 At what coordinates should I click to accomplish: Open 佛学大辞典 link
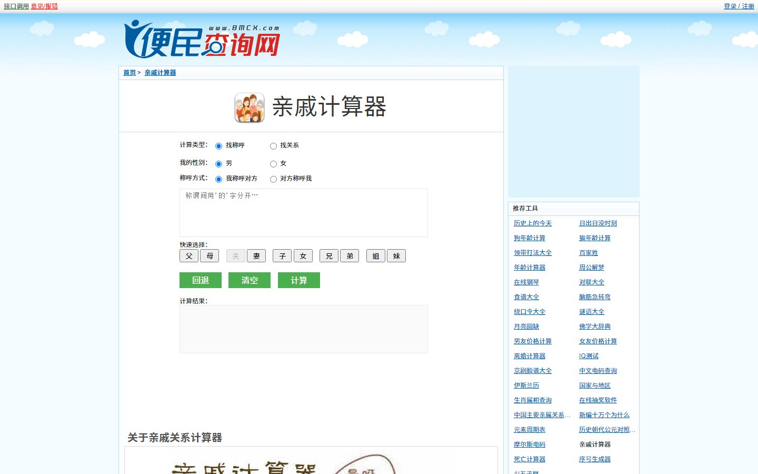click(x=595, y=327)
